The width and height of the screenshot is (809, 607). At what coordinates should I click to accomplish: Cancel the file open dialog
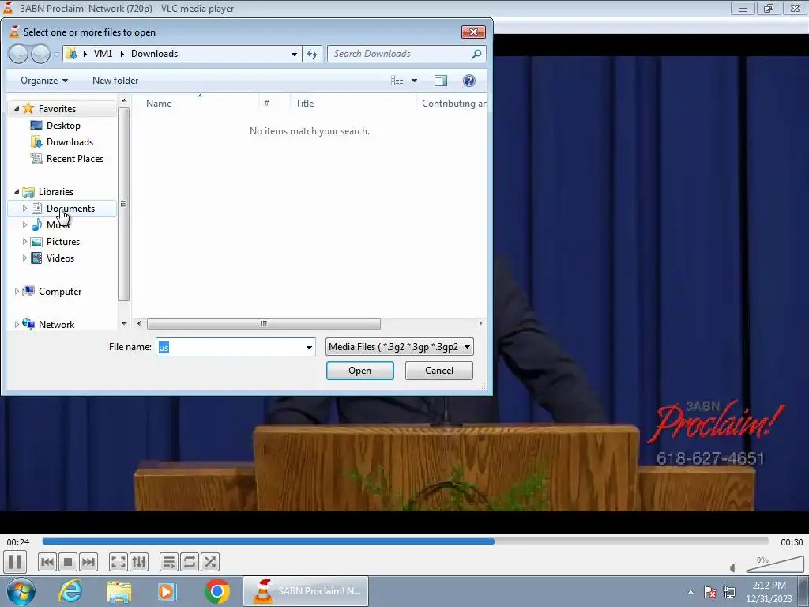[x=439, y=371]
